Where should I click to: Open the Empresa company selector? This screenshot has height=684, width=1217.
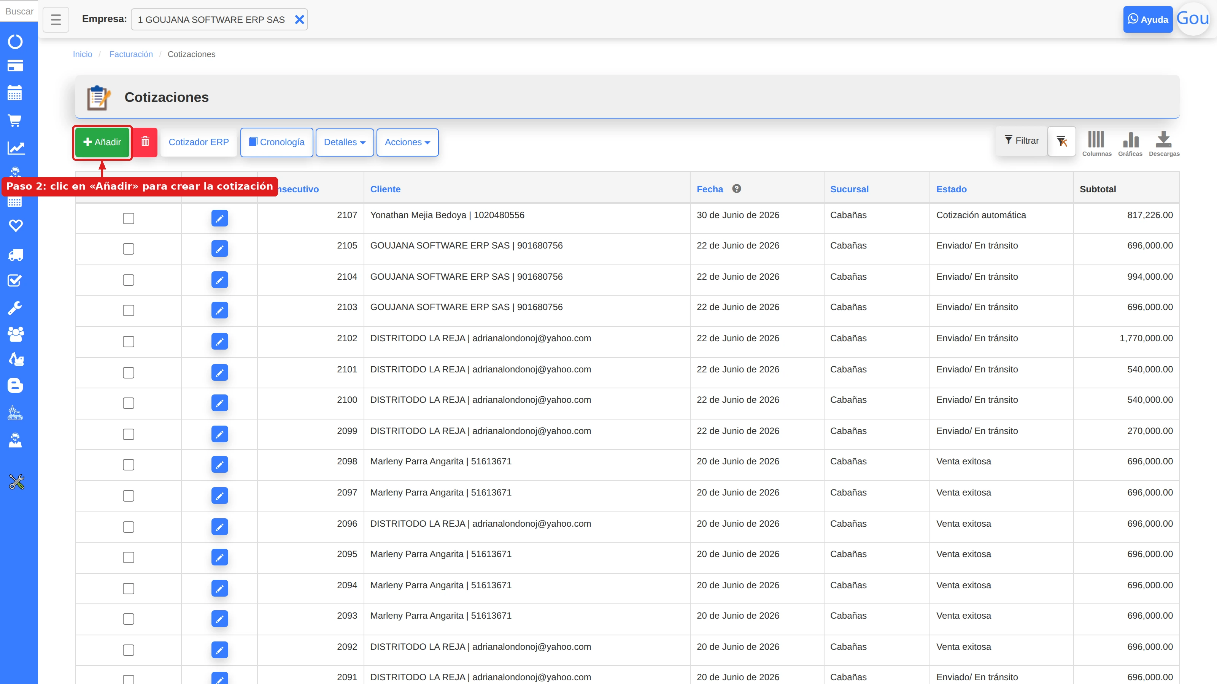pos(219,19)
